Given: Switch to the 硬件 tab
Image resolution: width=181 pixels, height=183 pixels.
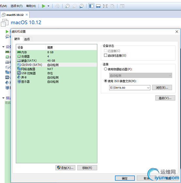Looking at the screenshot, I should [17, 39].
